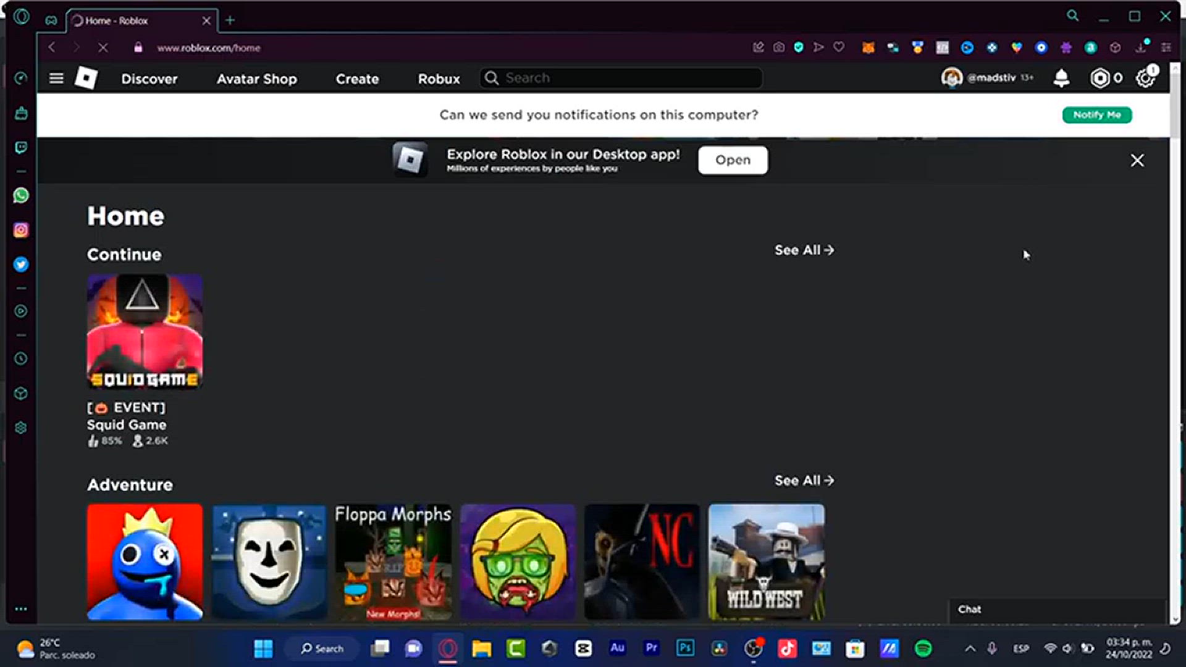The image size is (1186, 667).
Task: Open File Explorer from the taskbar
Action: [482, 648]
